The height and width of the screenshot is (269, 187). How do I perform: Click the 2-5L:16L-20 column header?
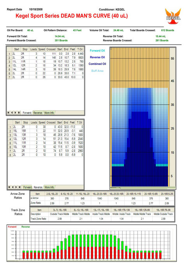click(52, 194)
